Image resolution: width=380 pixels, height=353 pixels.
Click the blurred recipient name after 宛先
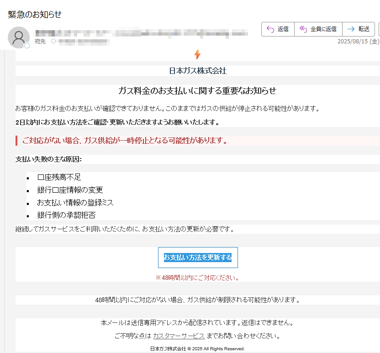coord(84,42)
